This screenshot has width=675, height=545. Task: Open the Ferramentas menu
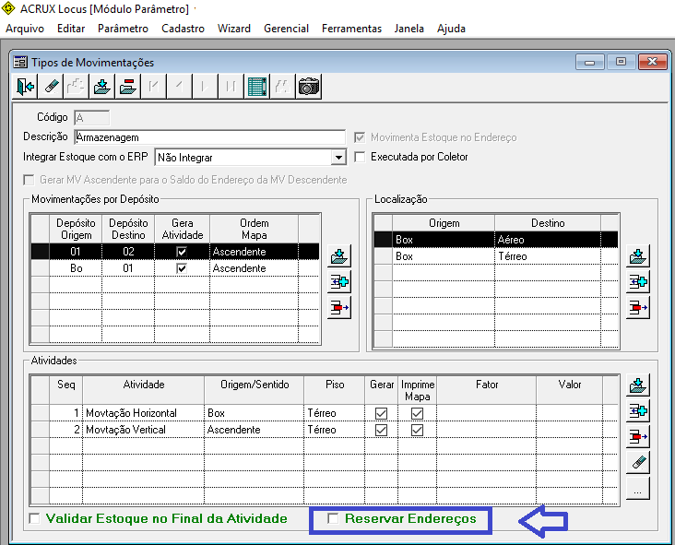pyautogui.click(x=351, y=29)
